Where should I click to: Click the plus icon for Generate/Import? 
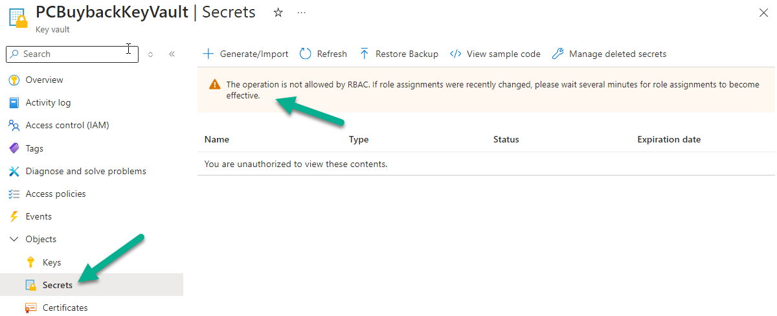click(208, 54)
